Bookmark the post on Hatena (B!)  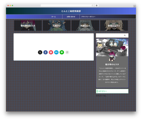[x=56, y=52]
